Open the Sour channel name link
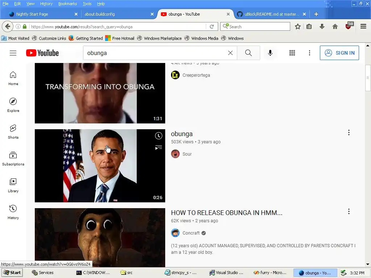The width and height of the screenshot is (371, 278). (187, 154)
